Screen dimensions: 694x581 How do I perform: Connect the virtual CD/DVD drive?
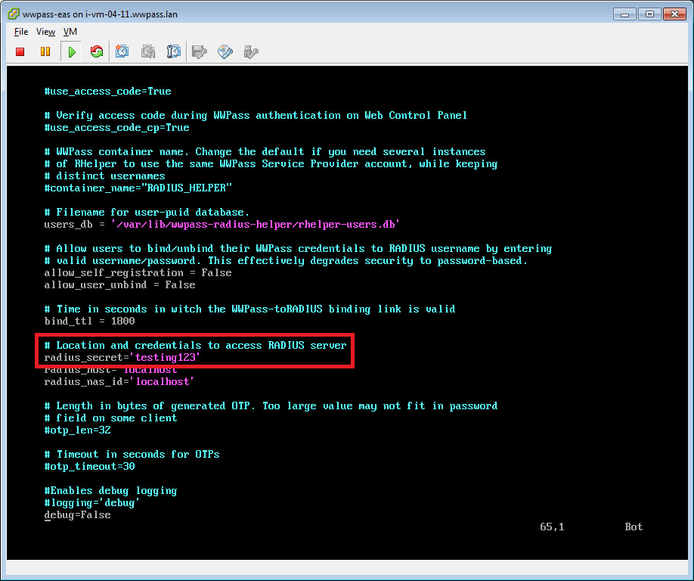(x=224, y=51)
